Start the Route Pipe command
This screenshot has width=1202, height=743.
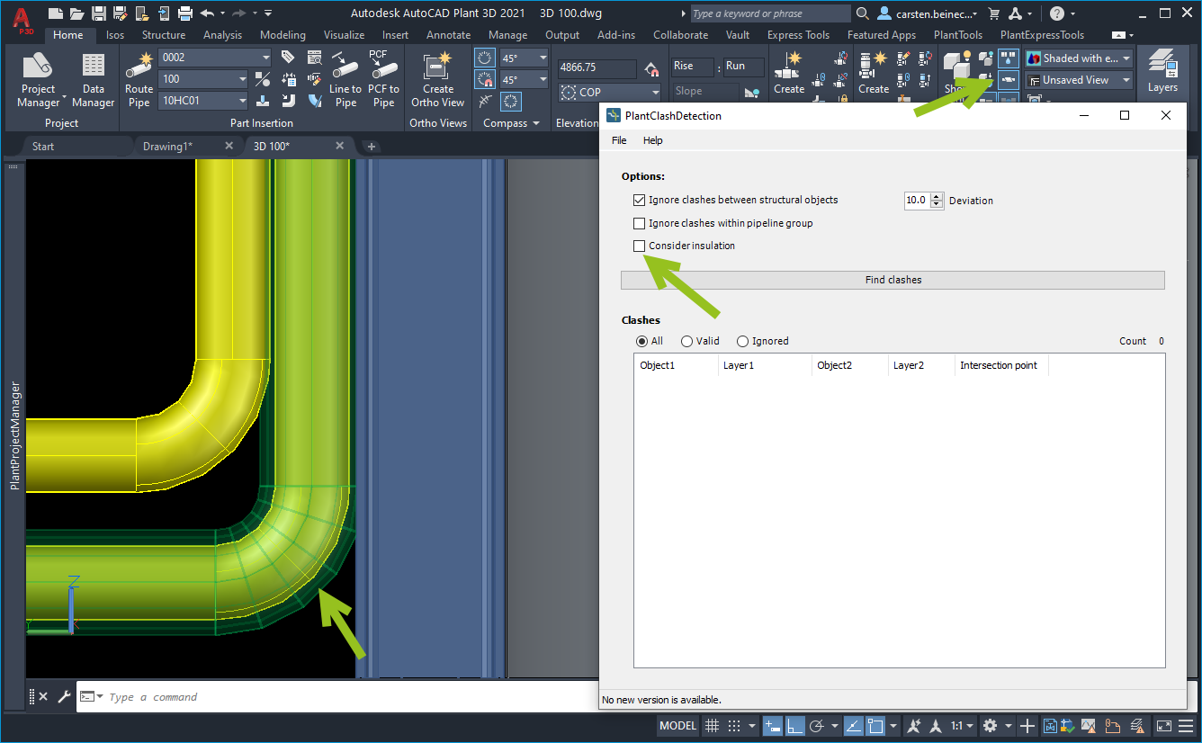point(139,81)
